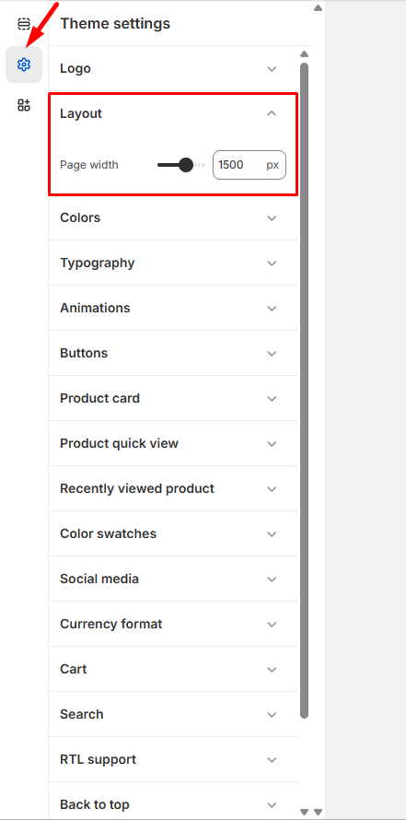Click the Page width px input field

click(249, 165)
